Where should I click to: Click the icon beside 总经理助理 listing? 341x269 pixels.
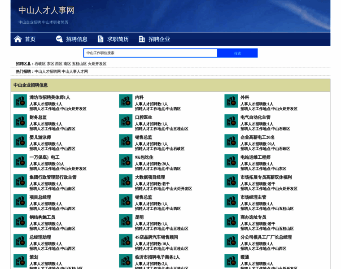pyautogui.click(x=20, y=241)
